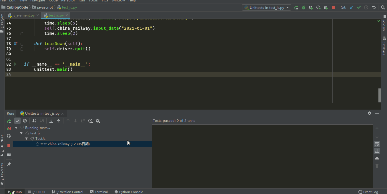Click the Concurrency Diagram run icon
The width and height of the screenshot is (387, 194).
tap(326, 8)
